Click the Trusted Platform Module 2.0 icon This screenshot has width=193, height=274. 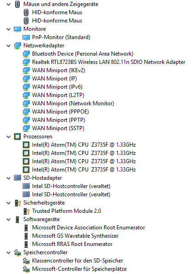(27, 211)
